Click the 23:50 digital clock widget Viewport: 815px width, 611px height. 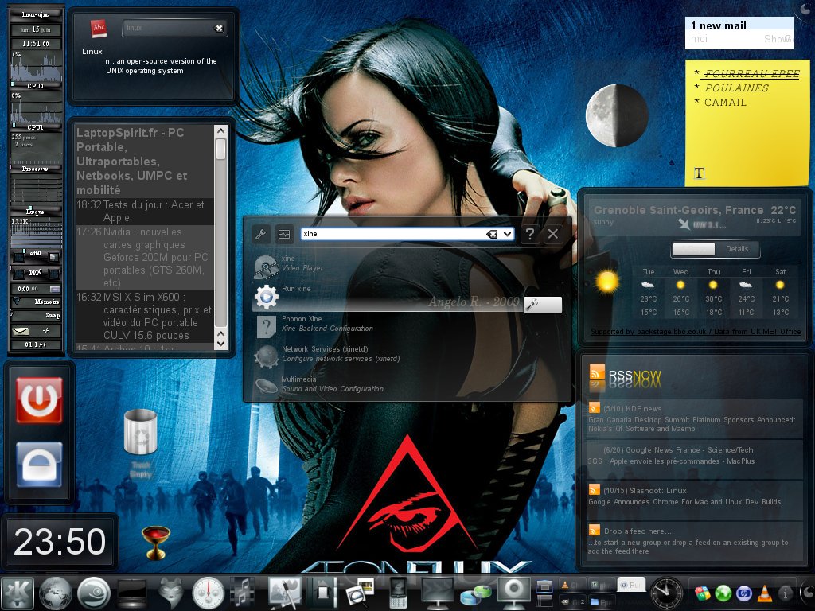point(59,541)
